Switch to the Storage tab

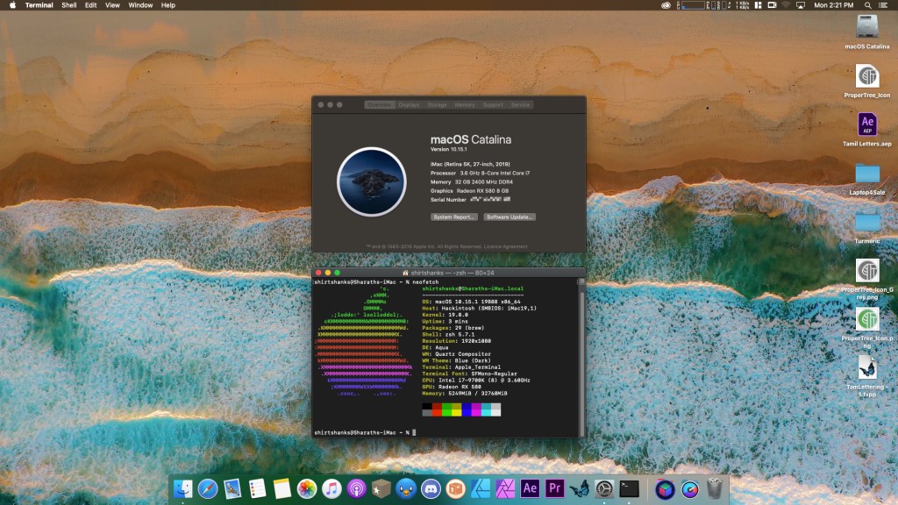(x=437, y=105)
